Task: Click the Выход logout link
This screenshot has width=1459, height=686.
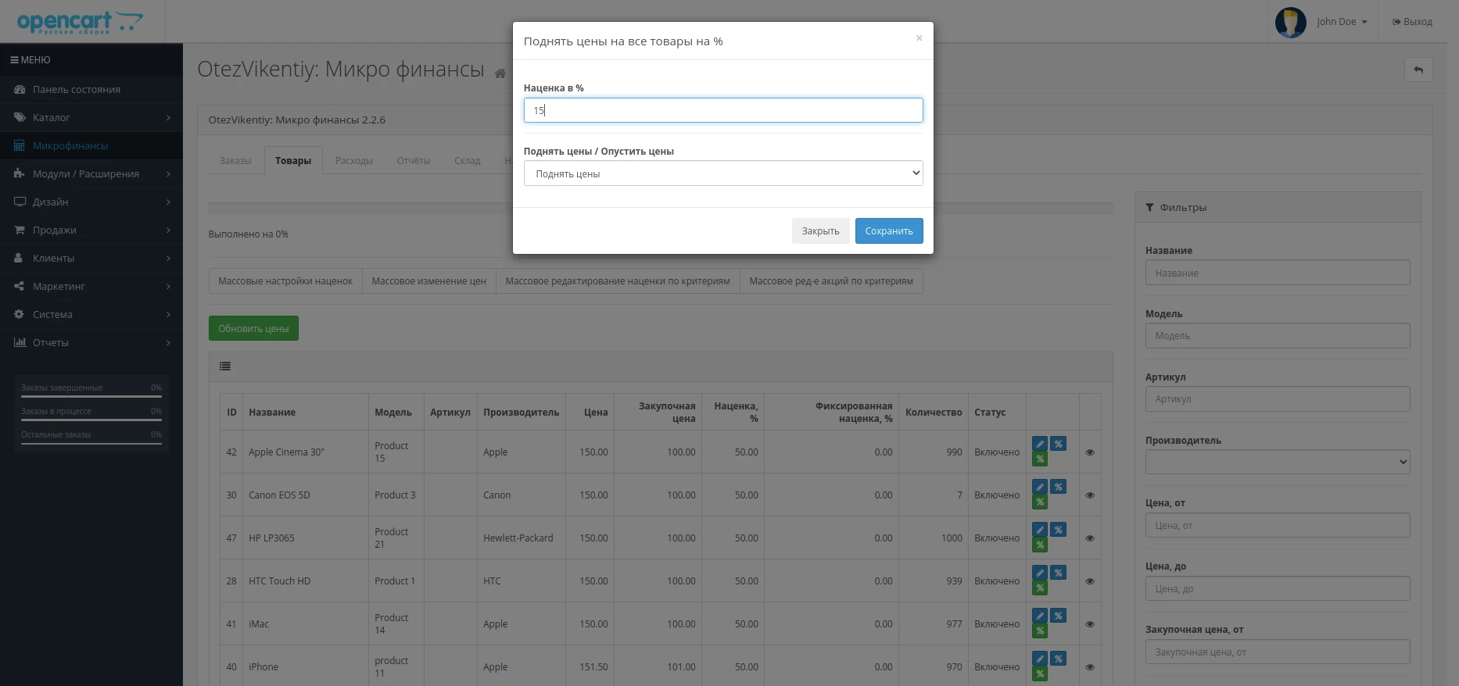Action: 1412,22
